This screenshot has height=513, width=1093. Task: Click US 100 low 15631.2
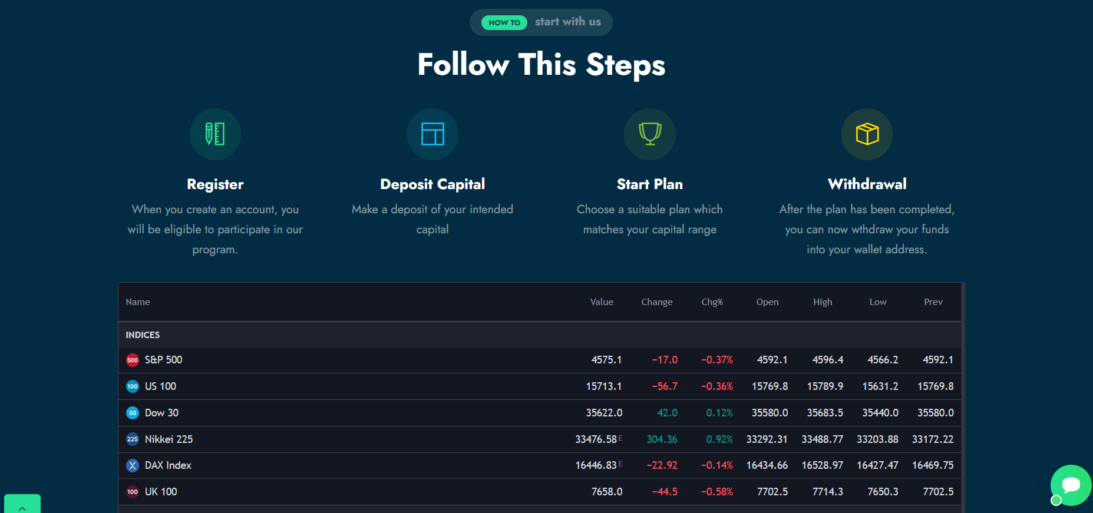(880, 386)
